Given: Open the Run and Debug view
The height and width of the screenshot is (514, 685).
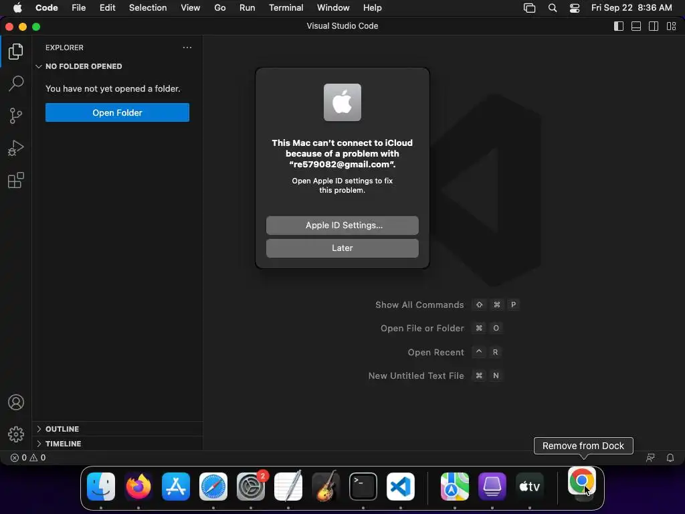Looking at the screenshot, I should (16, 148).
